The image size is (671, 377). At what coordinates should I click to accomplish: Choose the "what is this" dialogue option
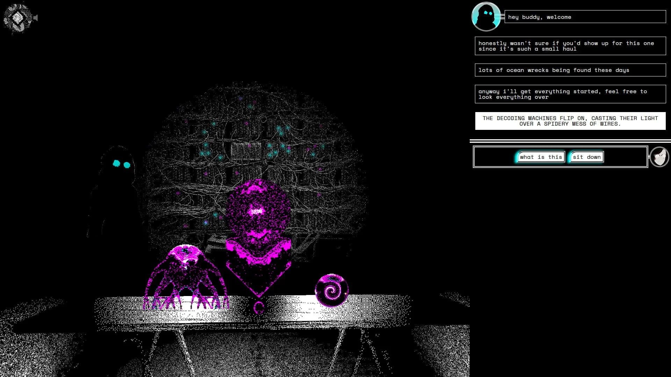(541, 157)
